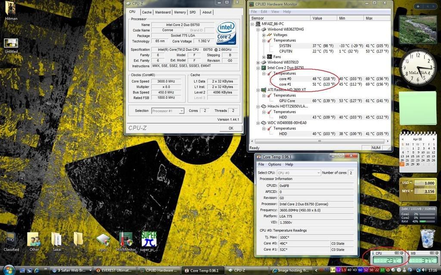Open the Classified desktop icon
441x275 pixels.
11,240
